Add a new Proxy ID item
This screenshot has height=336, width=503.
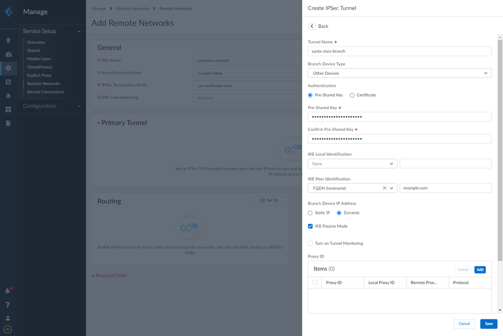[480, 270]
